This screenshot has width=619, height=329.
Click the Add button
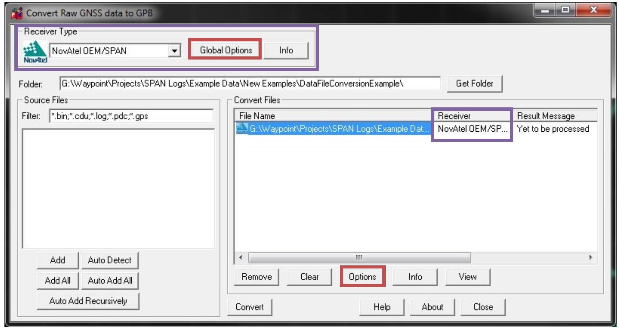coord(58,260)
